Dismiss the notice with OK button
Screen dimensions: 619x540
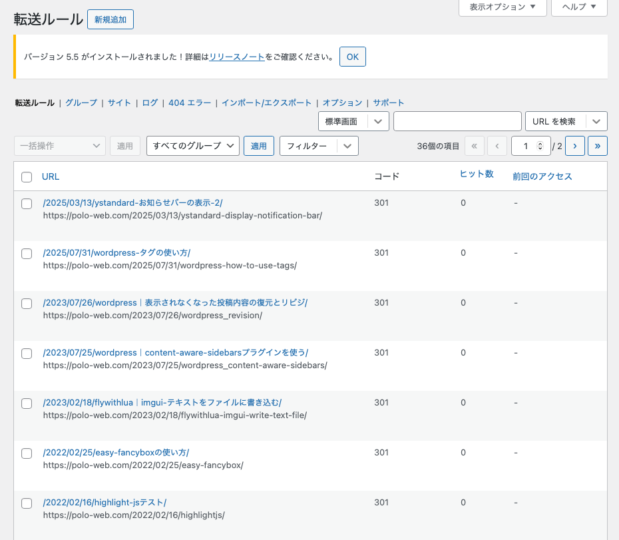(352, 57)
